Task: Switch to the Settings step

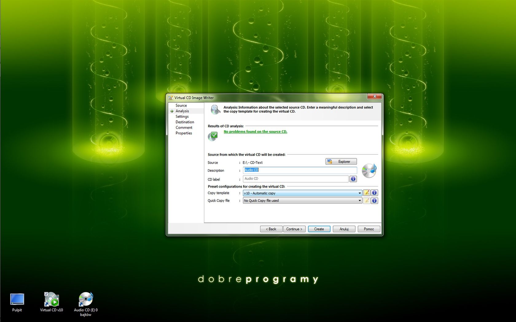Action: pyautogui.click(x=182, y=117)
